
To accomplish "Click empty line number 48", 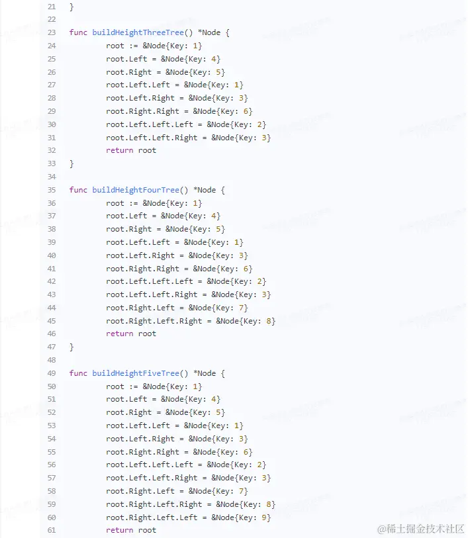I will click(x=52, y=360).
